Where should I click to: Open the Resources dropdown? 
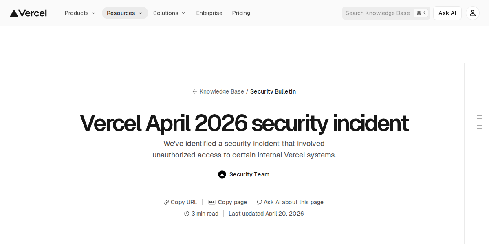(125, 13)
